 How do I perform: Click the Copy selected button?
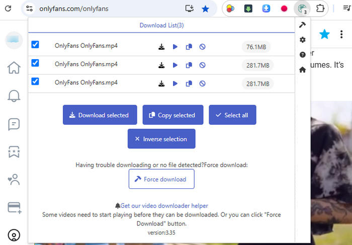pyautogui.click(x=172, y=115)
